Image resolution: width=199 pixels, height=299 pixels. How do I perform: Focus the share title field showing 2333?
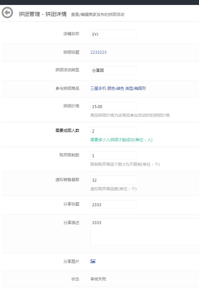pos(113,205)
